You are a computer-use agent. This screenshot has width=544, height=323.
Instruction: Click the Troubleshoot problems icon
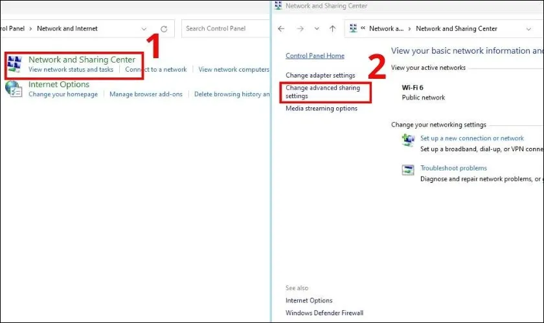pyautogui.click(x=408, y=170)
